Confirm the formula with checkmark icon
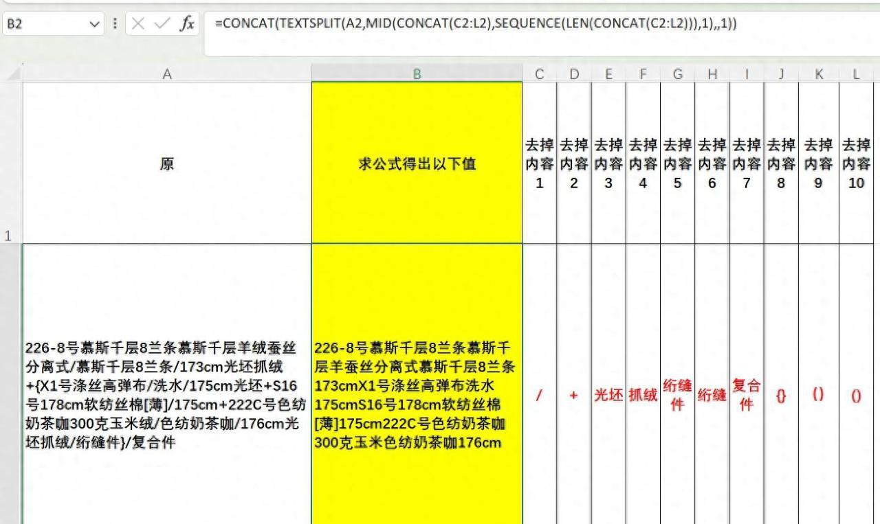Image resolution: width=880 pixels, height=524 pixels. [x=162, y=24]
